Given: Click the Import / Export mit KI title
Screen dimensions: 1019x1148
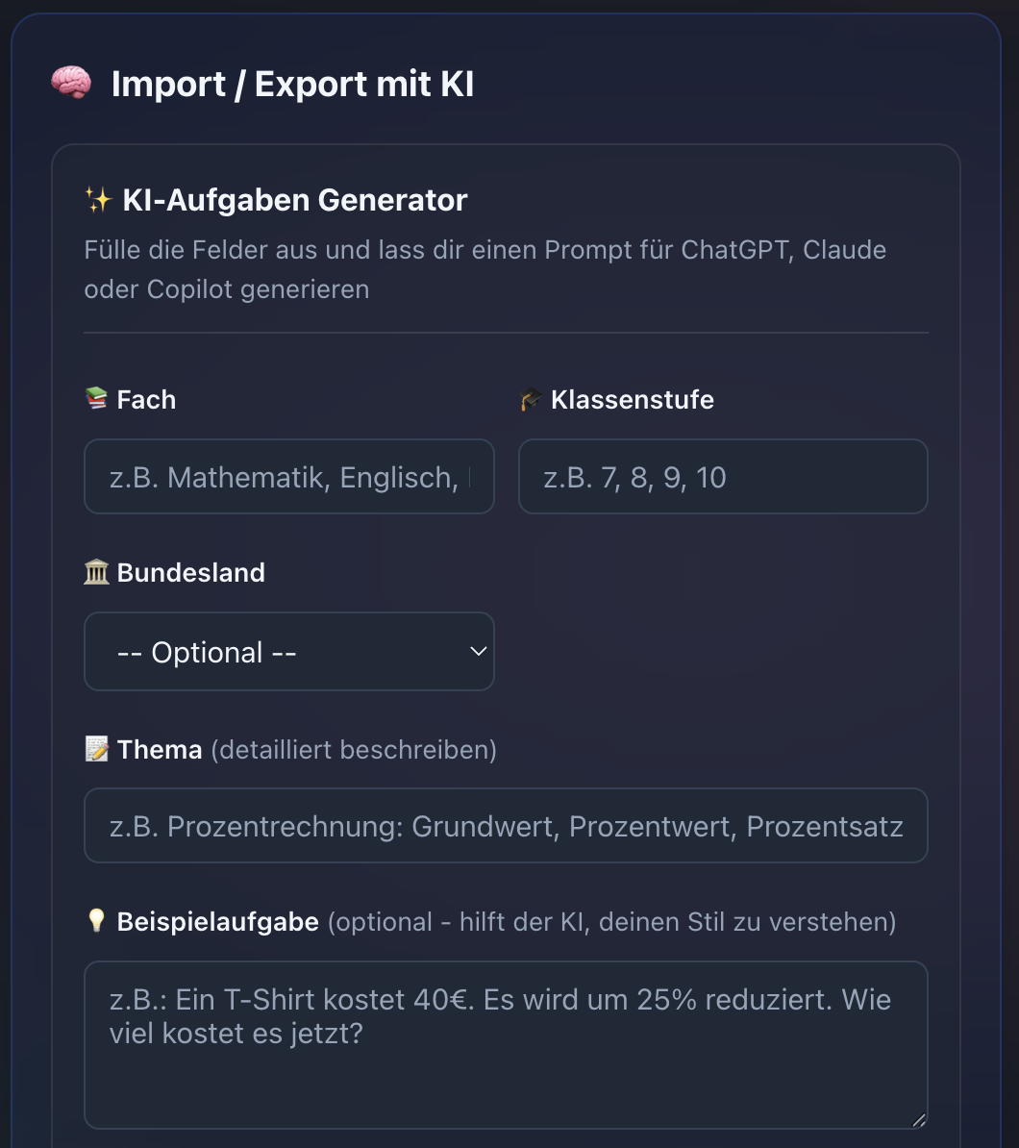Looking at the screenshot, I should click(x=292, y=84).
